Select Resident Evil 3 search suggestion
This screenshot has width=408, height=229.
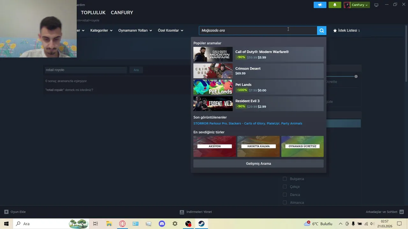pos(258,104)
